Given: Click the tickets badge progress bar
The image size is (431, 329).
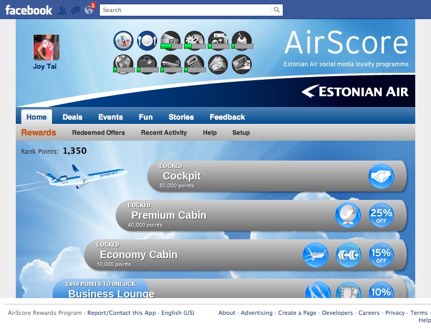Looking at the screenshot, I should [171, 46].
